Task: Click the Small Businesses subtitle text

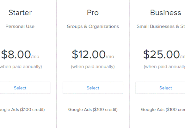Action: tap(161, 27)
